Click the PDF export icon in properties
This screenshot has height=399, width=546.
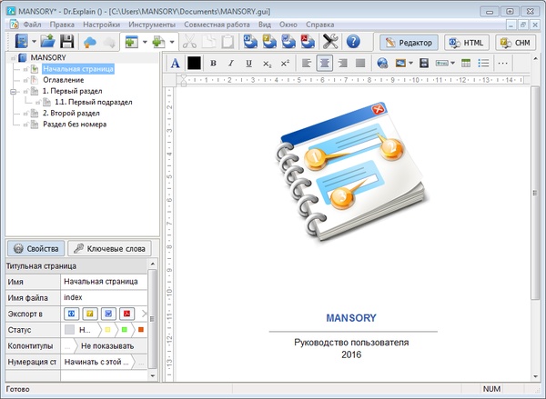(126, 314)
